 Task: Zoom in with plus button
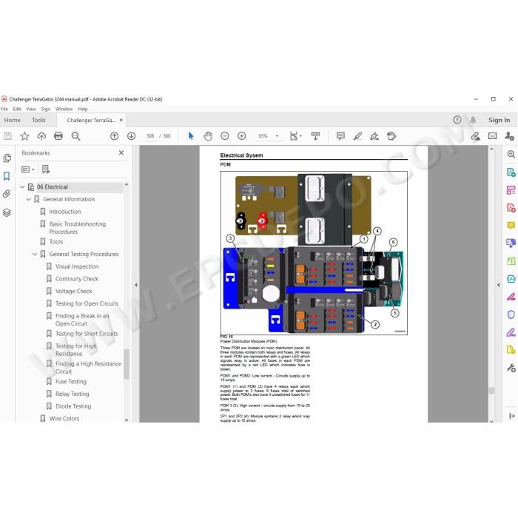[x=242, y=135]
